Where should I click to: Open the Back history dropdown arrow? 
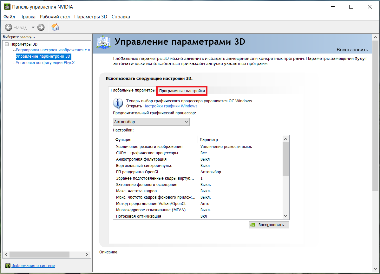[33, 27]
